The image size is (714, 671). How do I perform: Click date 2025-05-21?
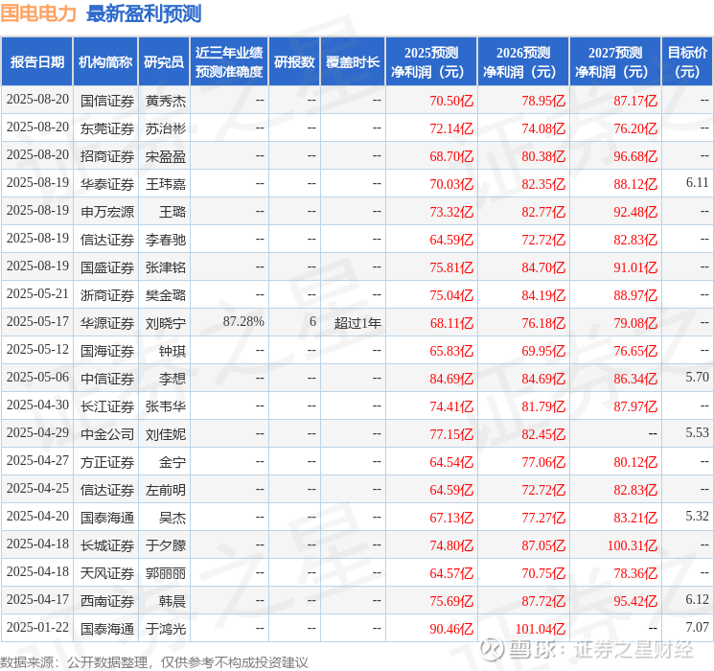pos(37,294)
